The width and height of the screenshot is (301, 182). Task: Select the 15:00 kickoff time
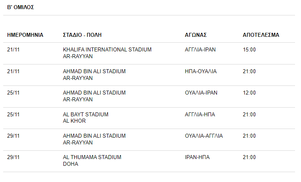coord(249,49)
